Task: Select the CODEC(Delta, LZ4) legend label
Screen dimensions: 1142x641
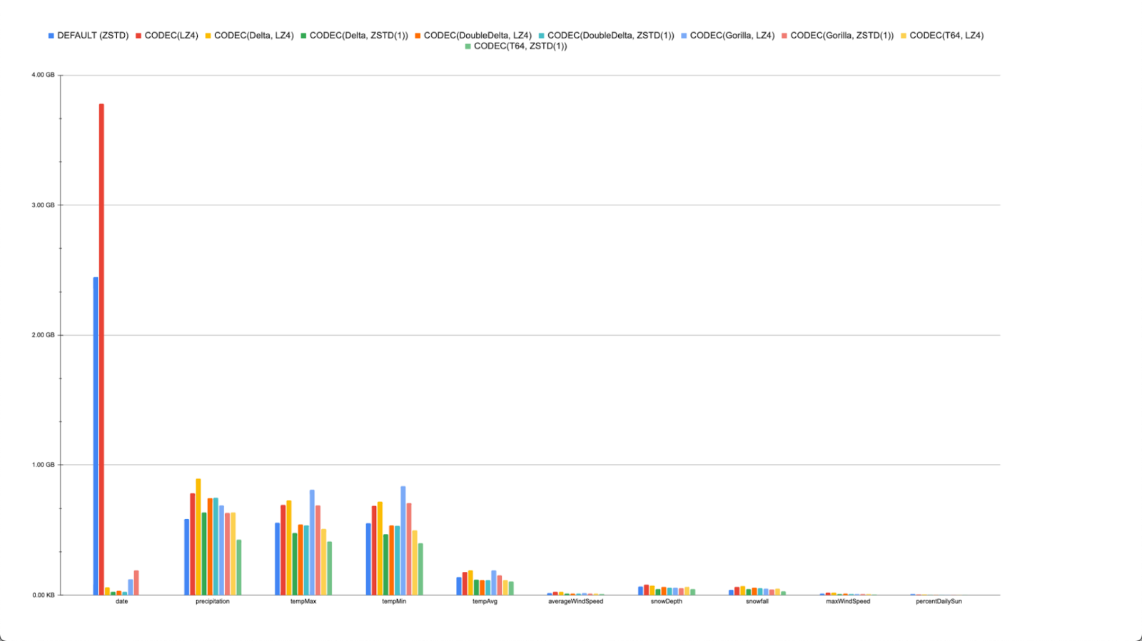Action: click(253, 36)
